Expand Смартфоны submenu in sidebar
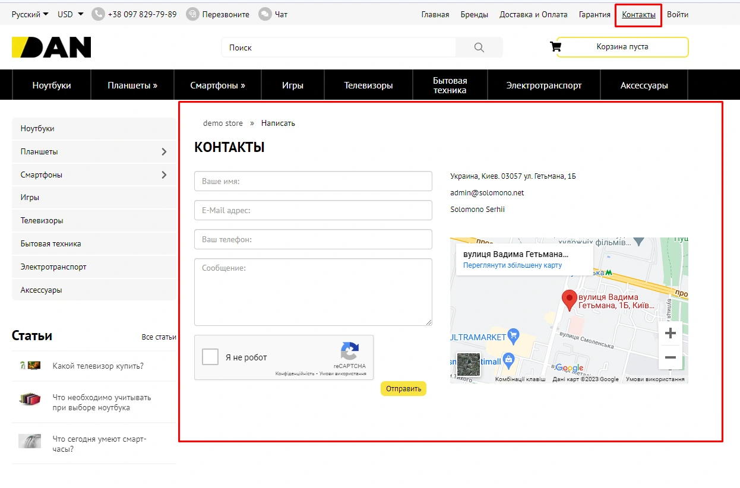740x488 pixels. (164, 175)
